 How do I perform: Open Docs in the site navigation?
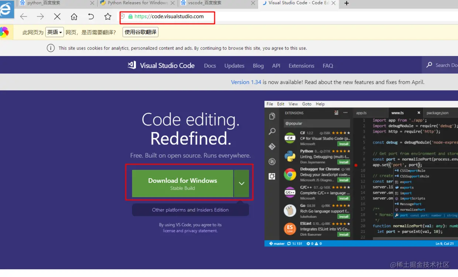click(210, 66)
